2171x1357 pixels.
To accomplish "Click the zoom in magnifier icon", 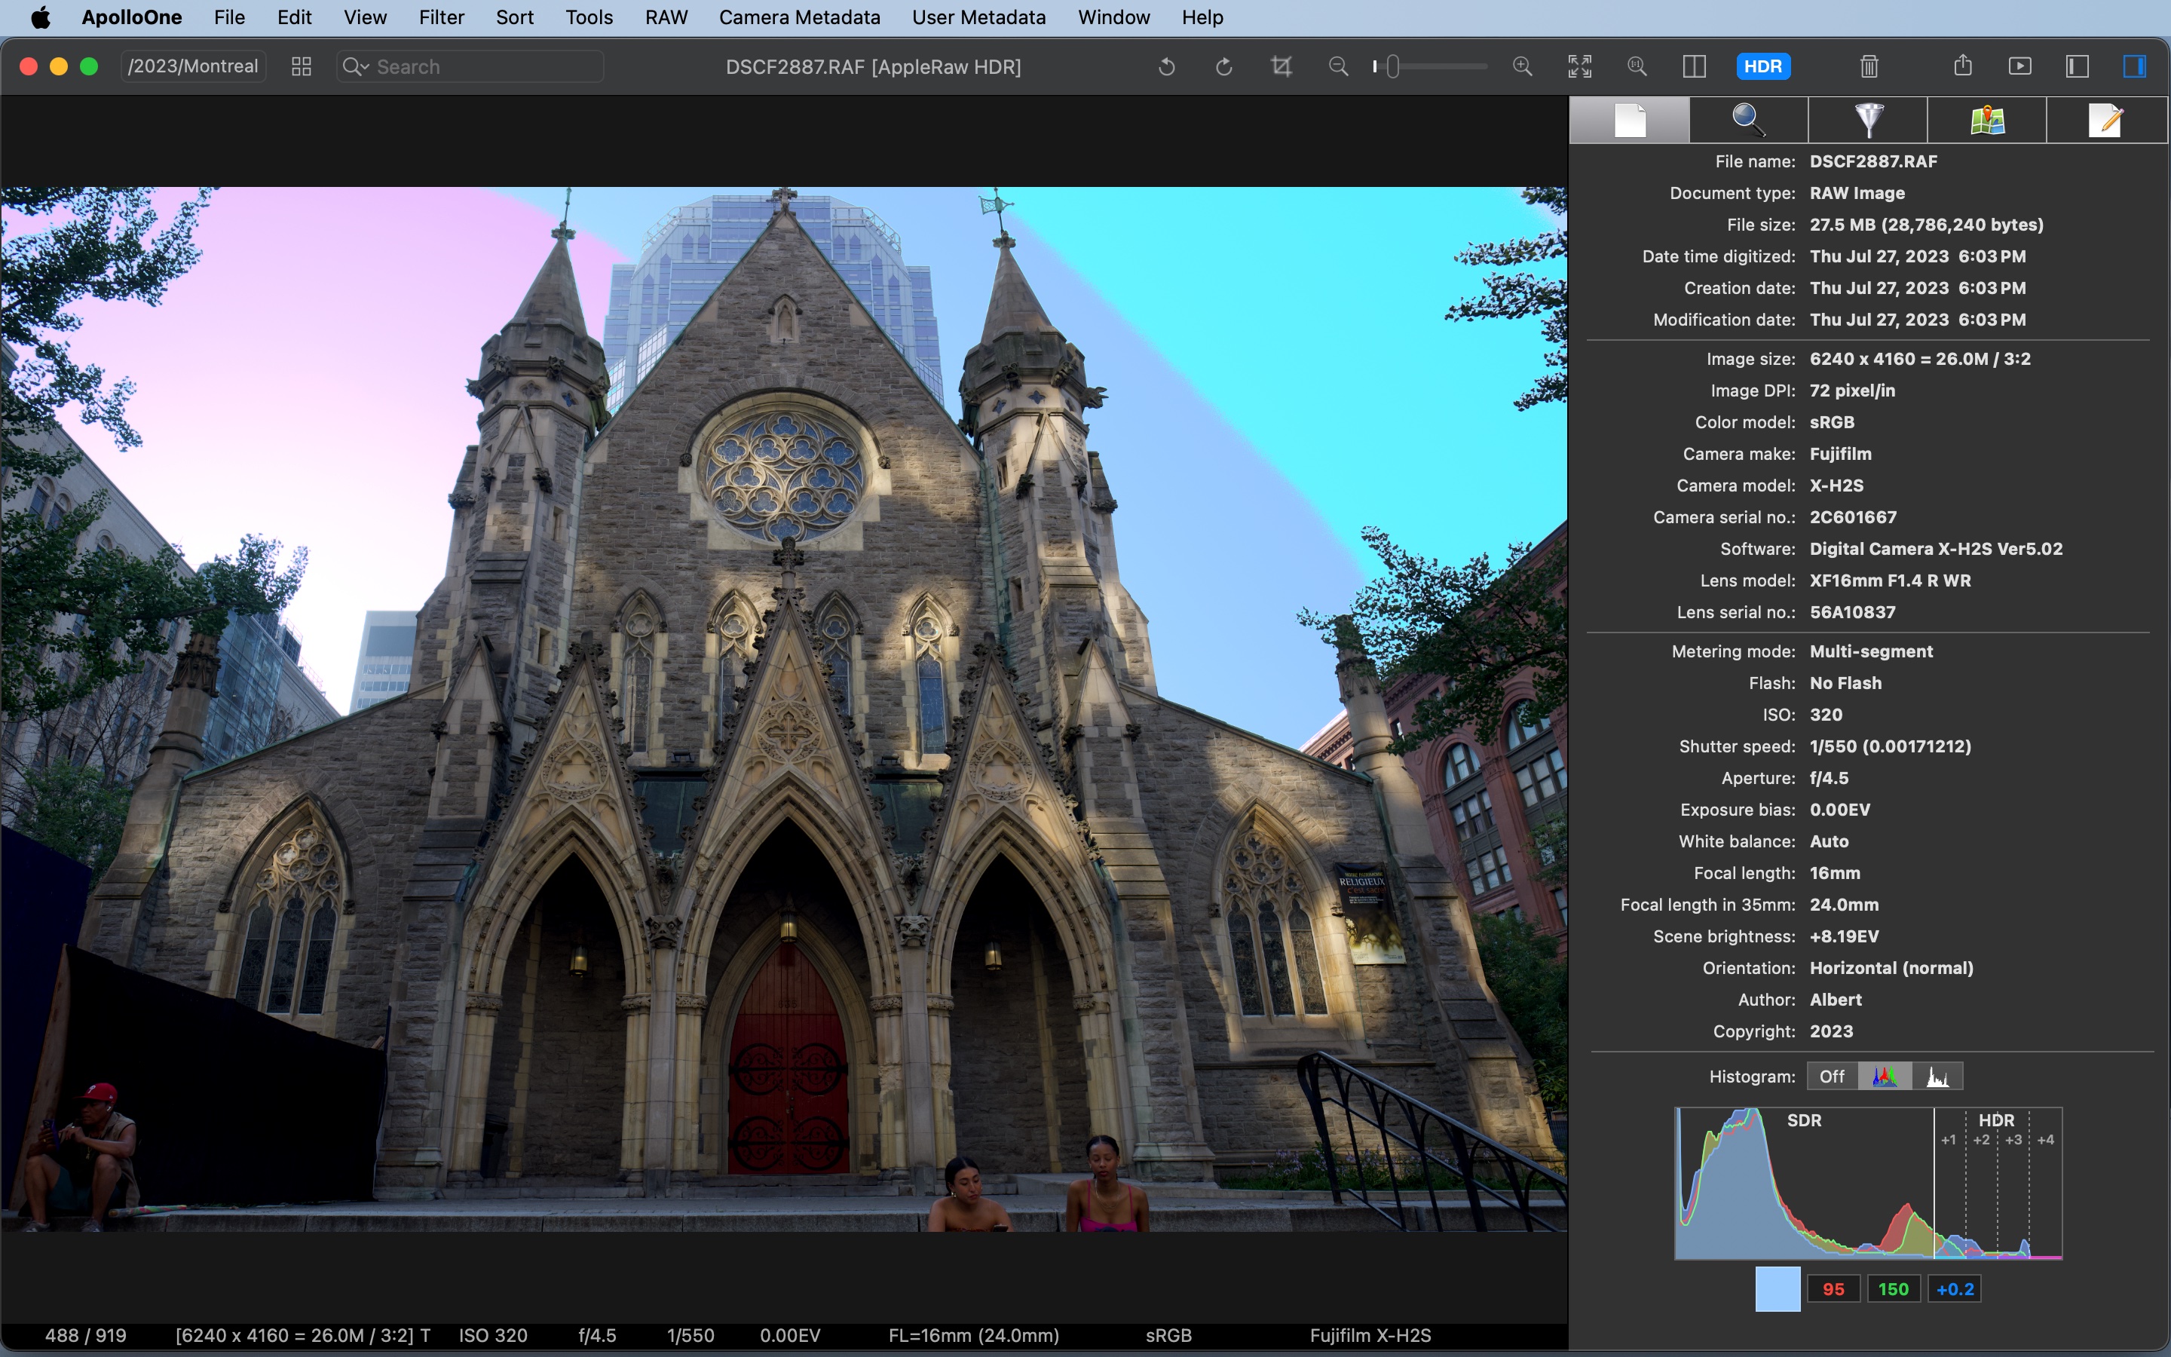I will click(1523, 66).
